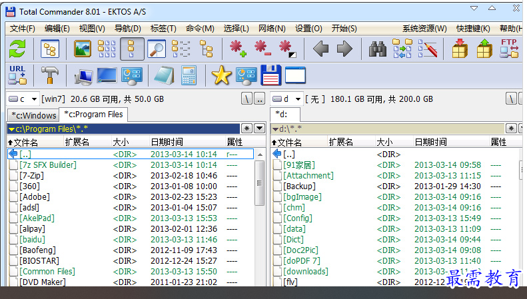Open the 文件(F) menu
527x299 pixels.
point(23,29)
